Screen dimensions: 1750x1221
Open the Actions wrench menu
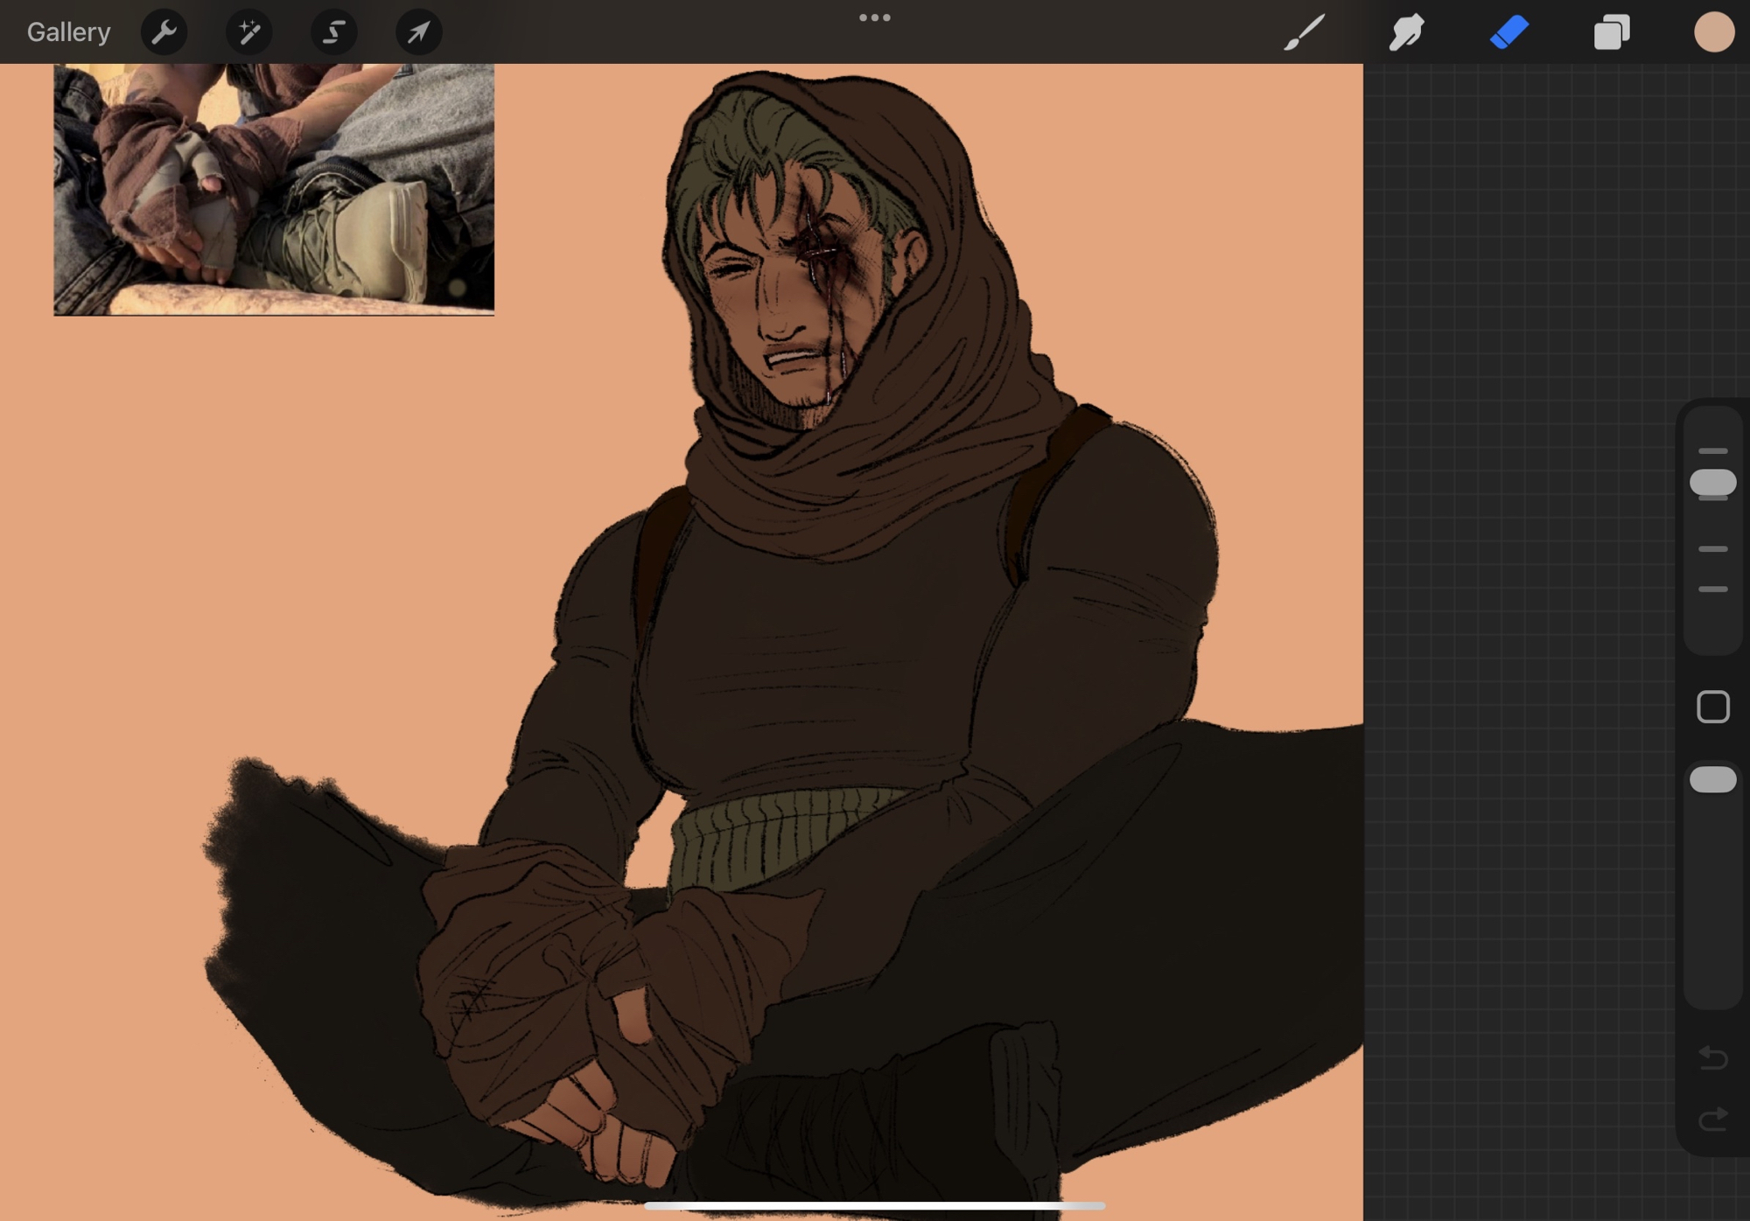pos(164,32)
